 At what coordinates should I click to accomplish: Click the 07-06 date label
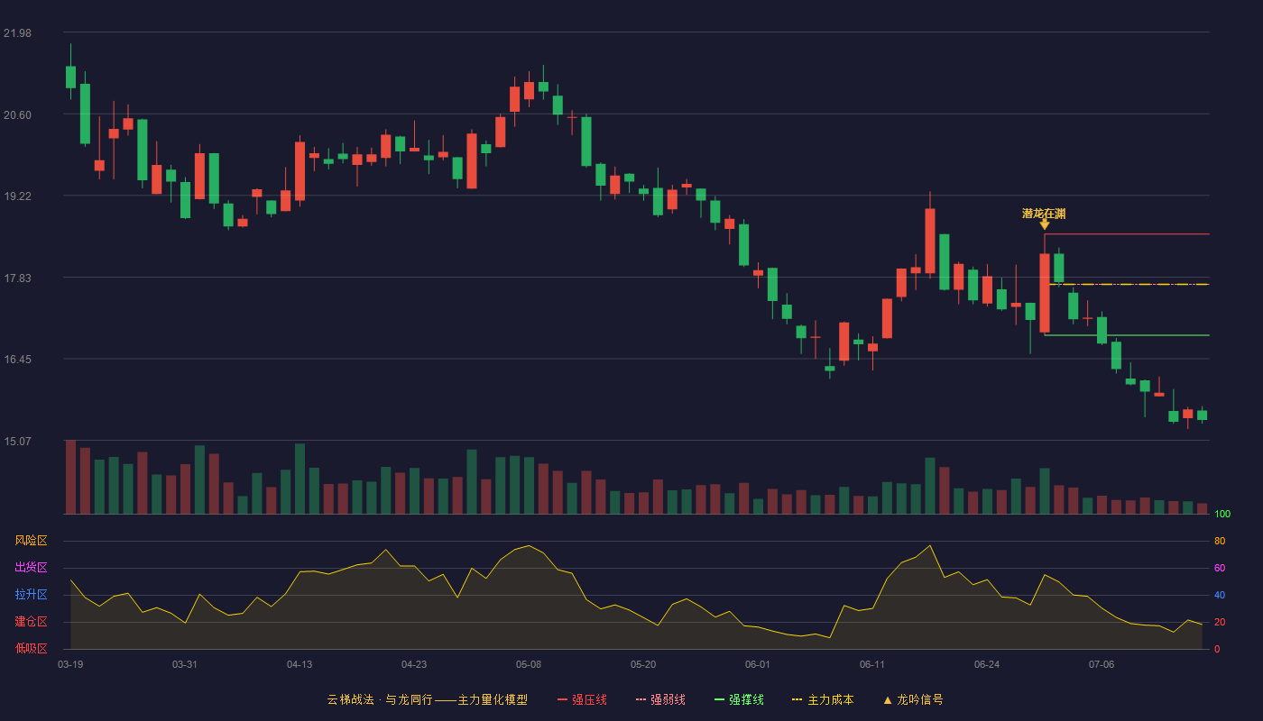point(1102,664)
